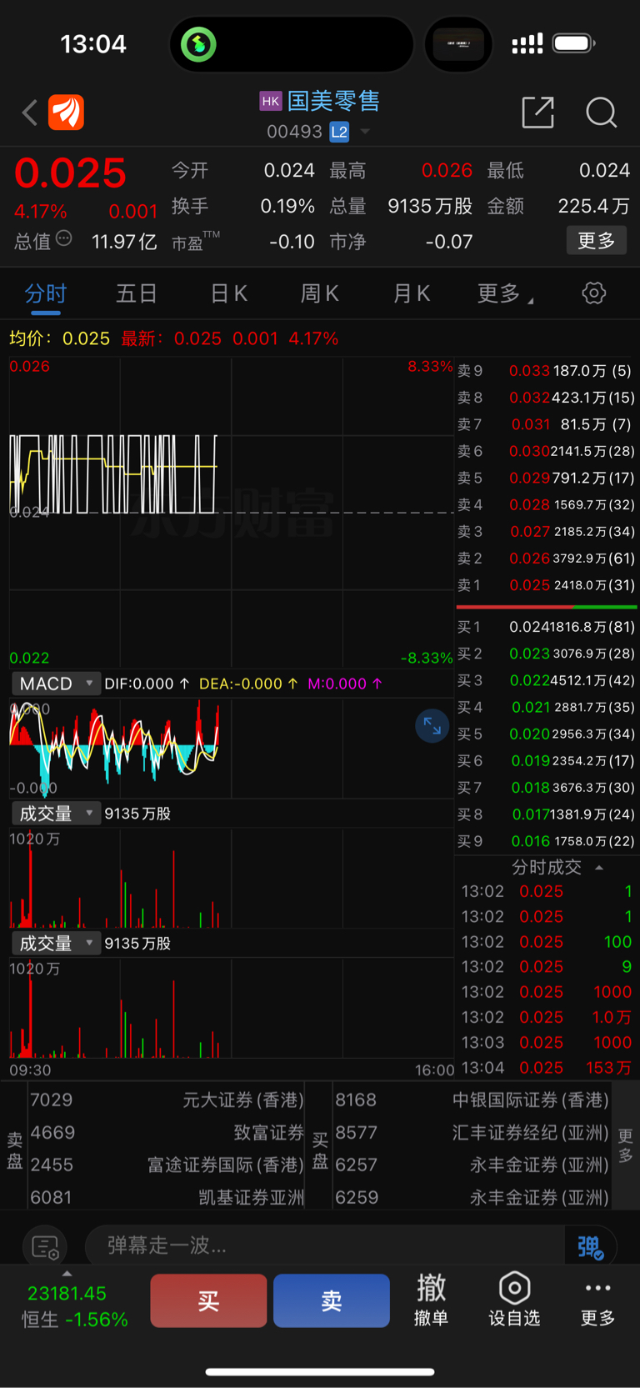Viewport: 640px width, 1388px height.
Task: Tap broker 8168 中银国际证券(香港)
Action: coord(472,1100)
